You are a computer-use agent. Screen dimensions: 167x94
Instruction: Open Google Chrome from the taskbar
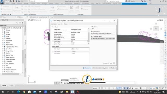pyautogui.click(x=24, y=92)
